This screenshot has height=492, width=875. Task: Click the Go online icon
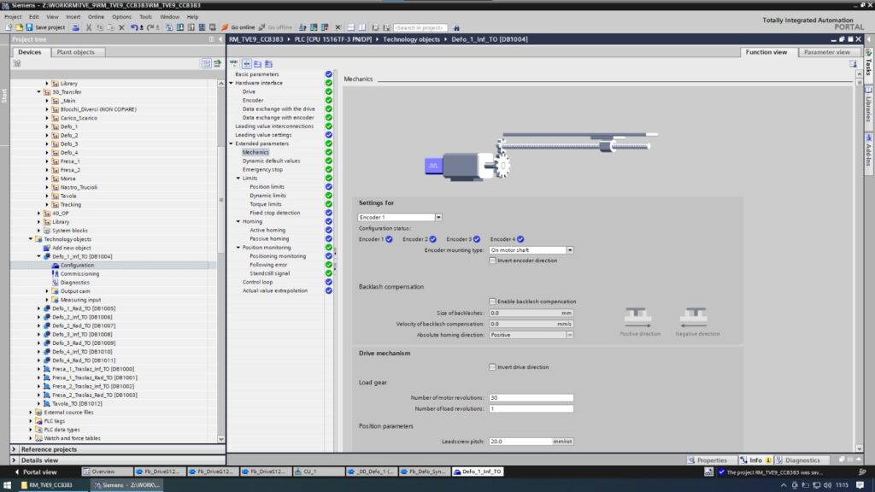point(225,27)
